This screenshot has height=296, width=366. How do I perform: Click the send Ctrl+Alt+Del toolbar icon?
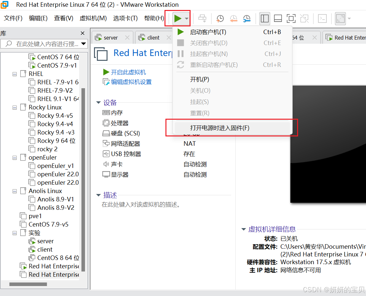[x=202, y=18]
